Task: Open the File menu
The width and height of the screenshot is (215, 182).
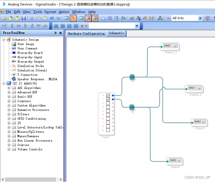Action: tap(8, 12)
